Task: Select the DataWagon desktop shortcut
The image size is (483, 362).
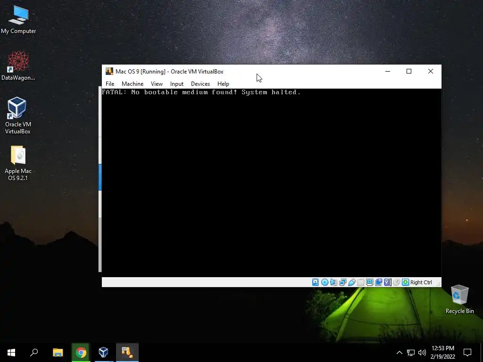Action: point(18,66)
